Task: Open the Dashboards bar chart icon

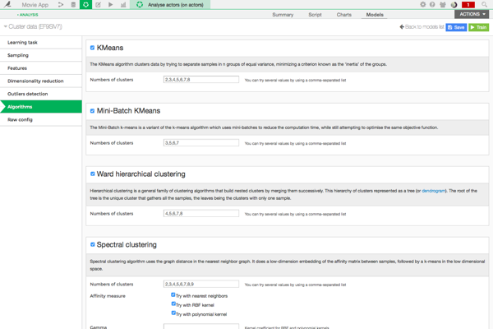Action: [123, 5]
